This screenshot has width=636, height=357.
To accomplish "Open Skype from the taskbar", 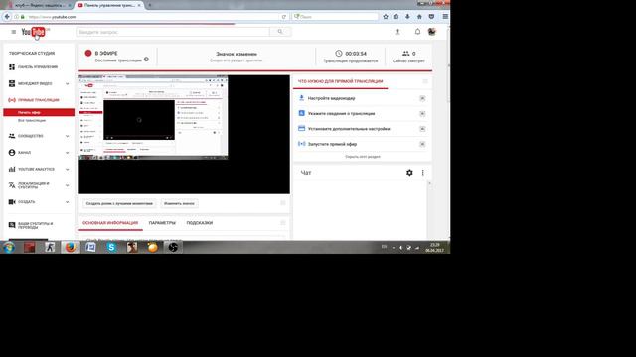I will pyautogui.click(x=111, y=247).
